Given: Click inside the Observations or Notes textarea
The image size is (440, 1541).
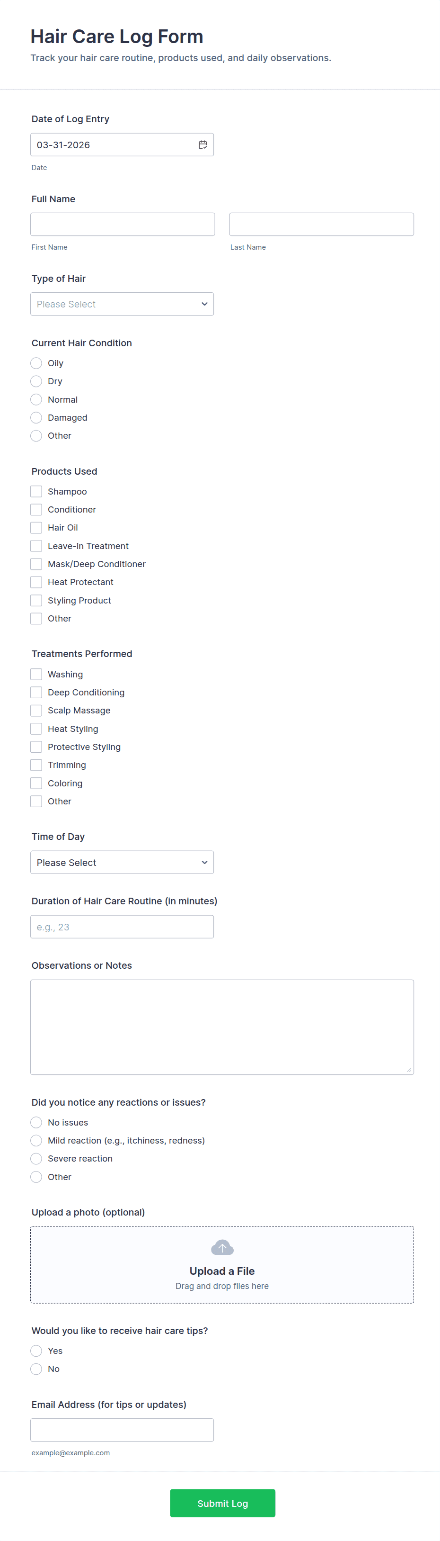Looking at the screenshot, I should pos(222,1027).
